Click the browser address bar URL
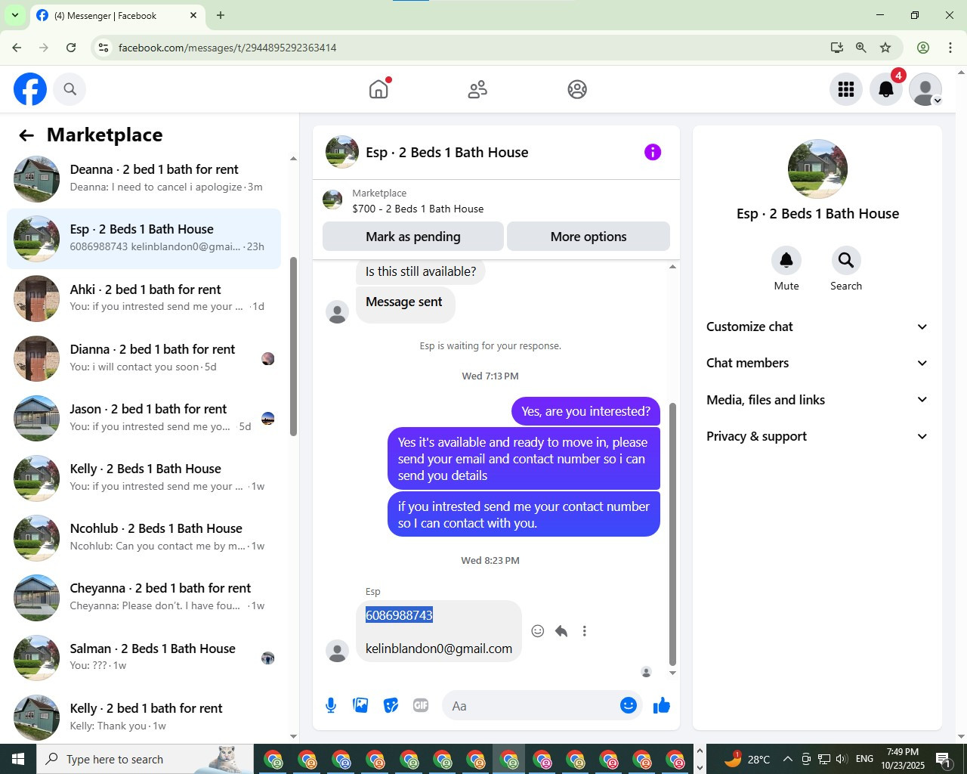 coord(227,48)
